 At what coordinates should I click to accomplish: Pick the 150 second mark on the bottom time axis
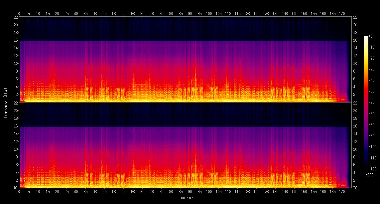(x=304, y=192)
